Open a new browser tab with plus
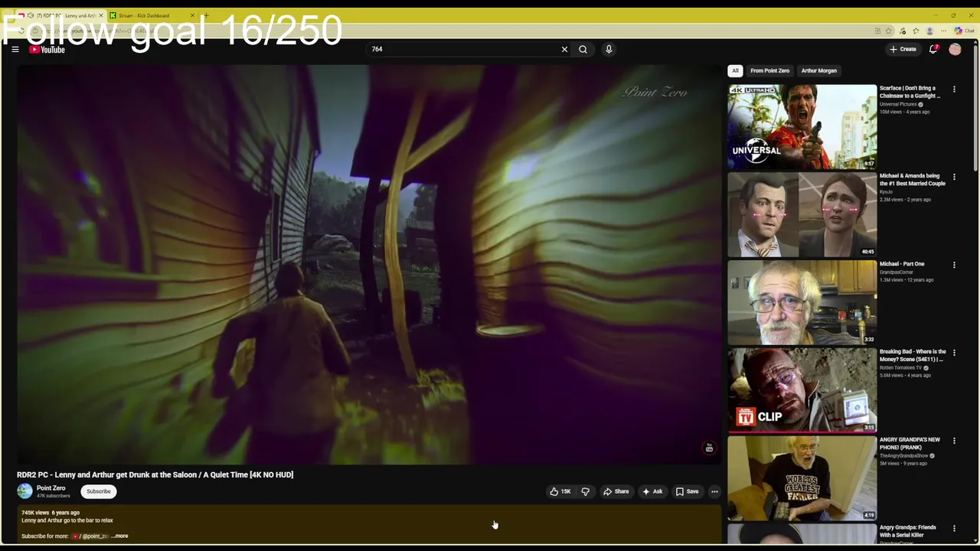980x551 pixels. coord(206,15)
